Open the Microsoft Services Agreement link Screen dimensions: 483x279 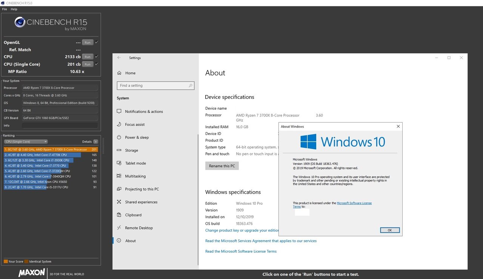pyautogui.click(x=261, y=241)
